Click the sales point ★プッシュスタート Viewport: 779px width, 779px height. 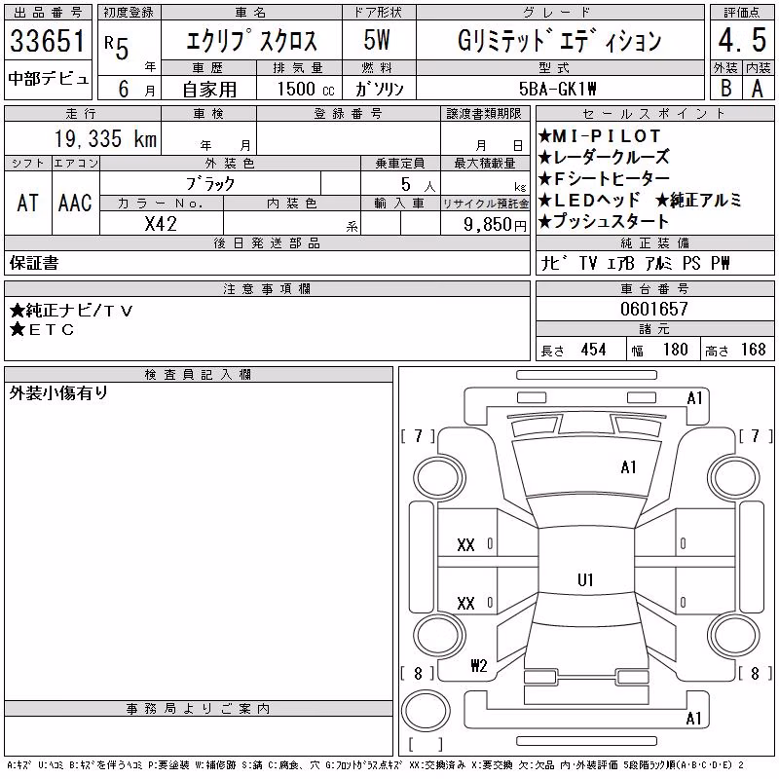tap(604, 221)
